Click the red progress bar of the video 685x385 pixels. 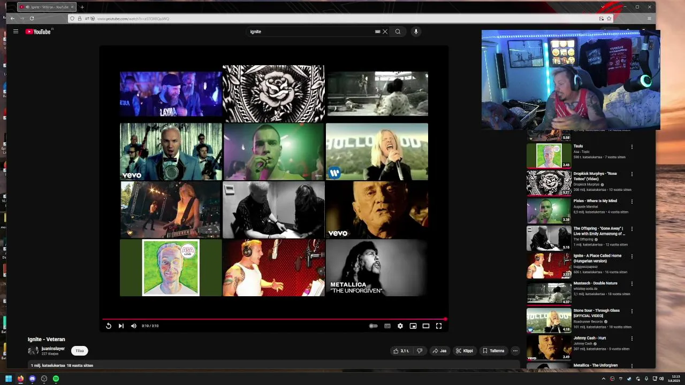[x=273, y=319]
